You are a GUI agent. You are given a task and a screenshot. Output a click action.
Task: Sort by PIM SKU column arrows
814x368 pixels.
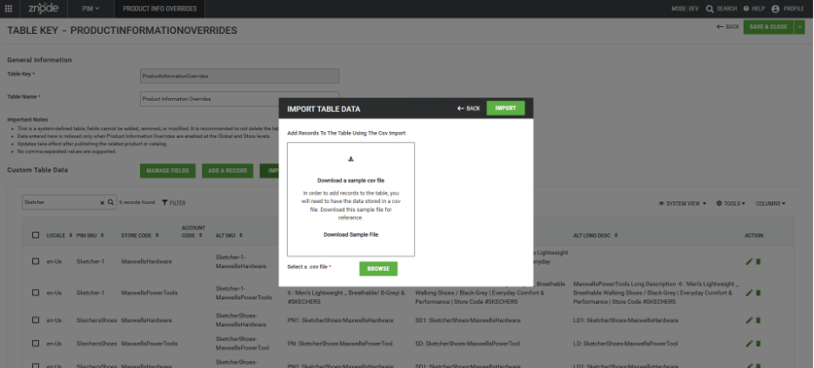tap(103, 235)
